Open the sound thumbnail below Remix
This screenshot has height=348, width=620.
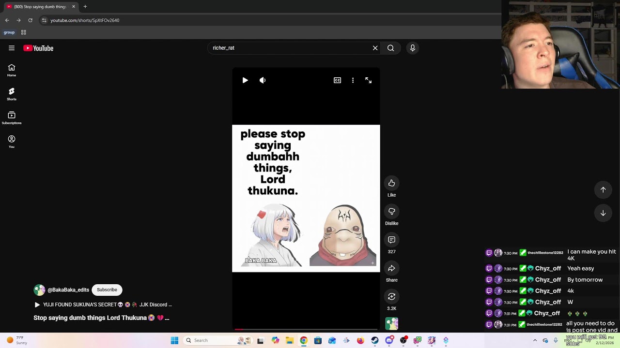[x=392, y=324]
